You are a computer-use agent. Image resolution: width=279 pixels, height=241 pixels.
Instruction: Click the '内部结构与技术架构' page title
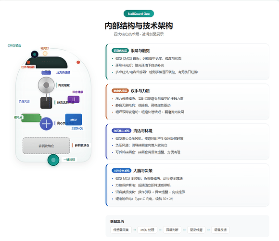tap(139, 26)
